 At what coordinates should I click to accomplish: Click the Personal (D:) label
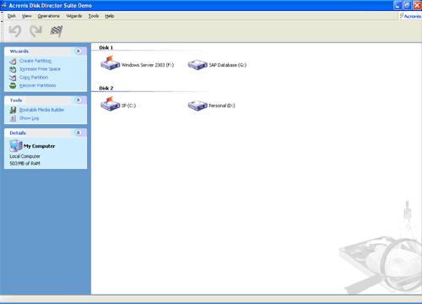coord(222,106)
